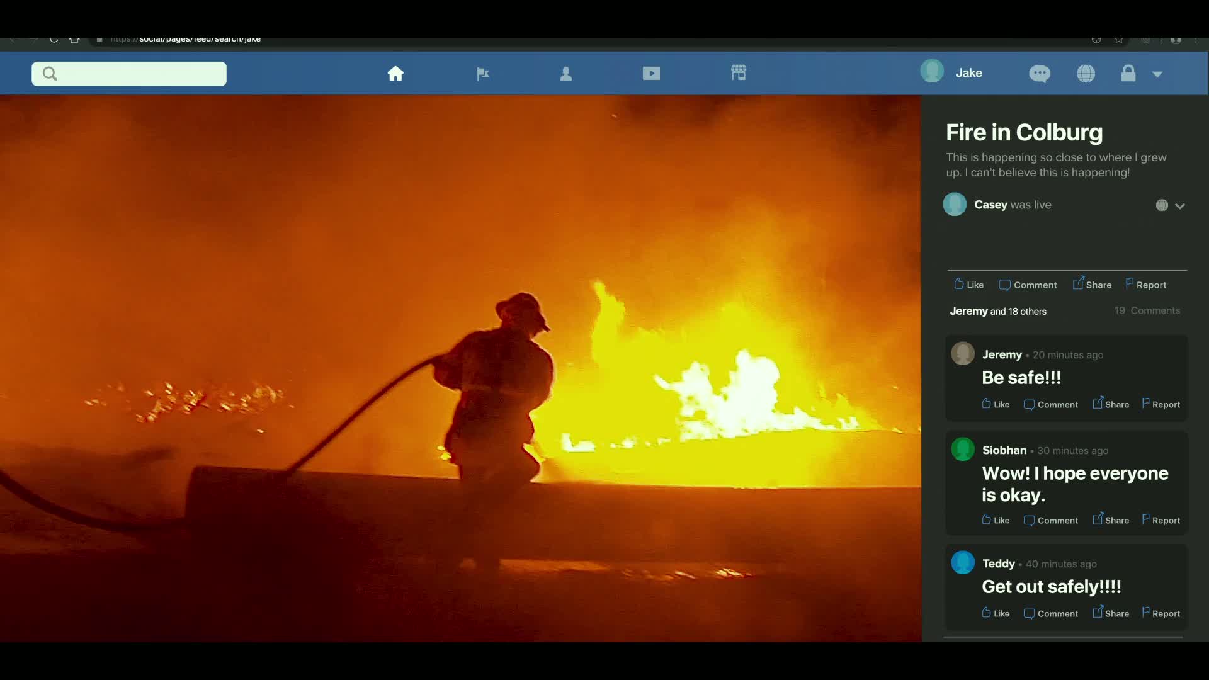Screen dimensions: 1209x680
Task: Report Teddy's comment
Action: [1161, 613]
